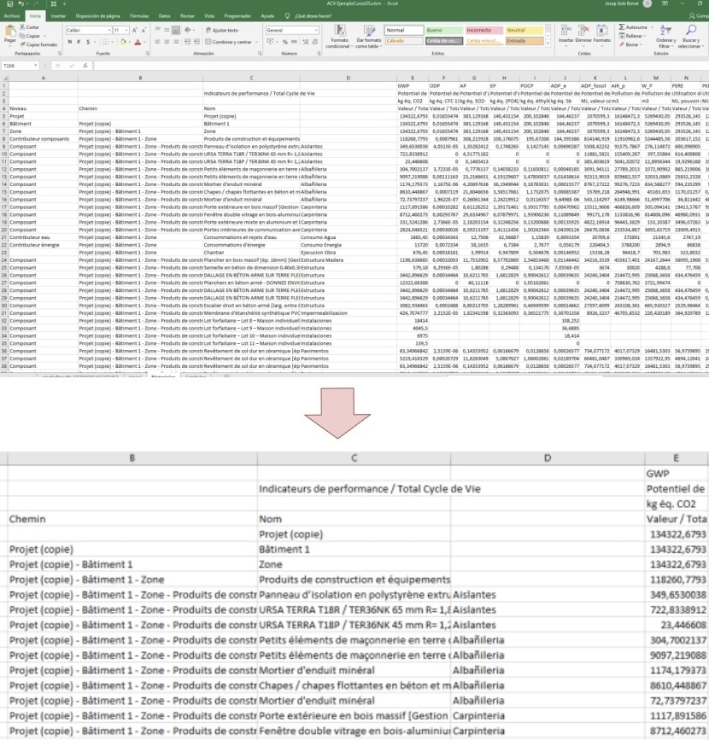Click the Pegar (paste) icon
This screenshot has height=740, width=709.
click(10, 32)
